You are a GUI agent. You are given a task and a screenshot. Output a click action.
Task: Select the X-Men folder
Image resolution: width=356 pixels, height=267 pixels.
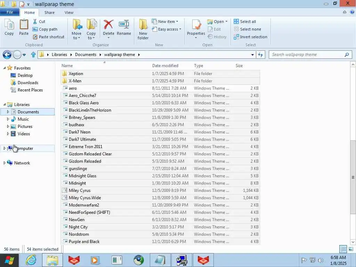(x=160, y=81)
